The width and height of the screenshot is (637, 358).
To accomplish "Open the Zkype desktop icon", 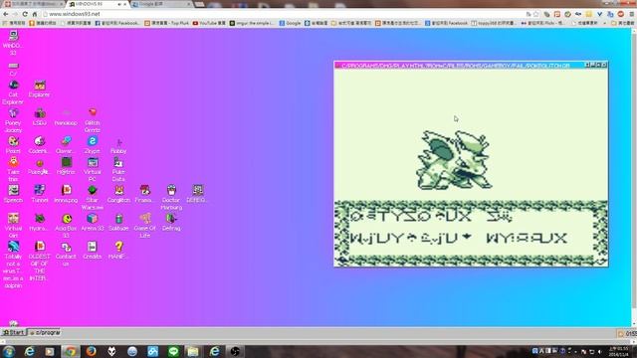I will 93,145.
